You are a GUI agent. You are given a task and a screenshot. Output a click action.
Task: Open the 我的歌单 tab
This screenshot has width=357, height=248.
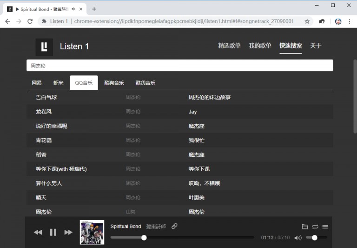pos(260,46)
